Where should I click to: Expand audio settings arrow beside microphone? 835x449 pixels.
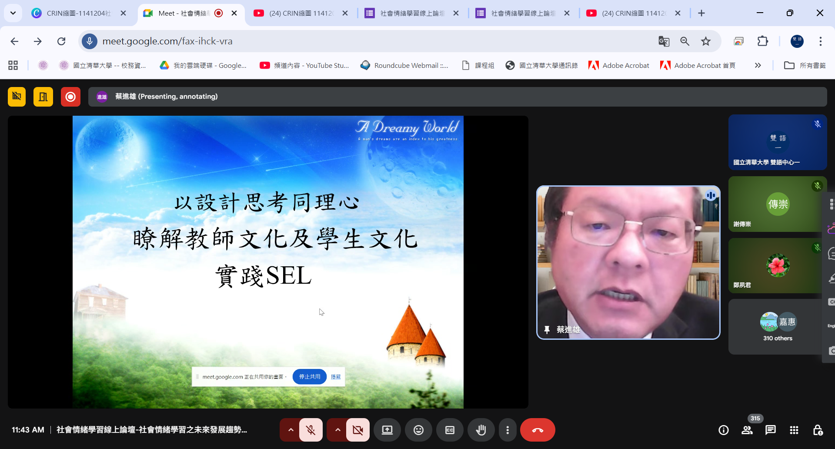[x=291, y=430]
